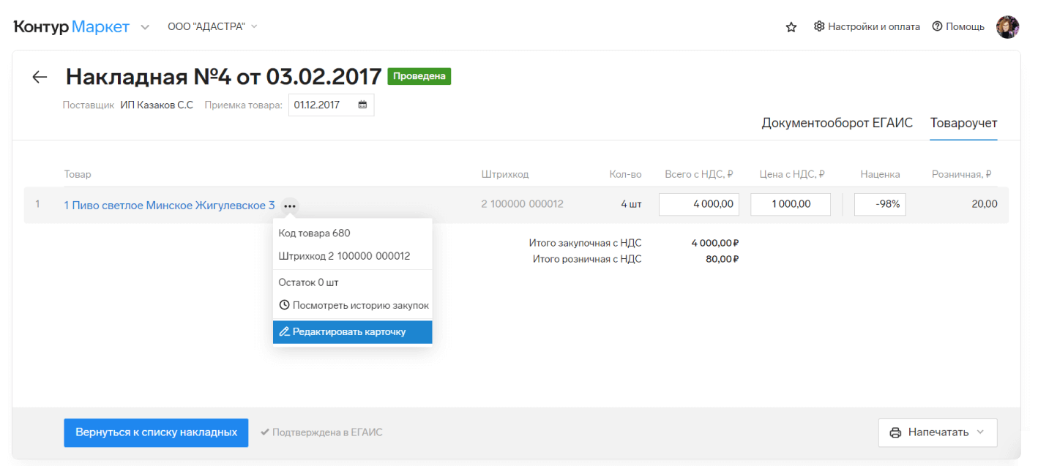Click the Контур Маркет logo
Screen dimensions: 1038x466
click(x=71, y=27)
